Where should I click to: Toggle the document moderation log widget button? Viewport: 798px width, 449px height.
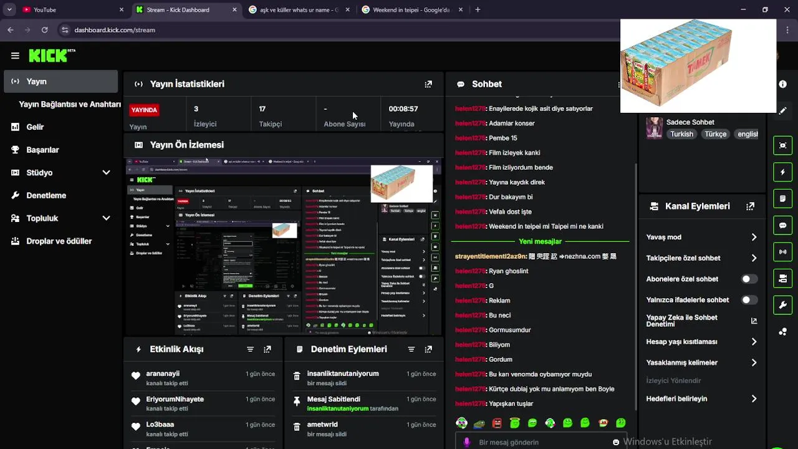[x=782, y=199]
